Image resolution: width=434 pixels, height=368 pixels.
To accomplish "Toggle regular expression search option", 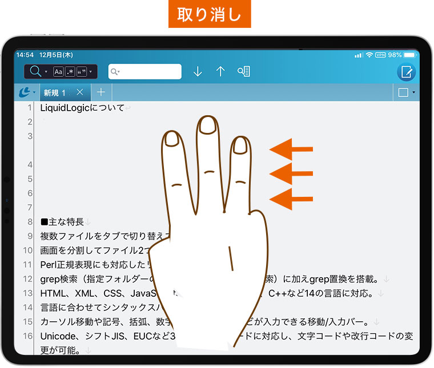I will click(x=70, y=72).
